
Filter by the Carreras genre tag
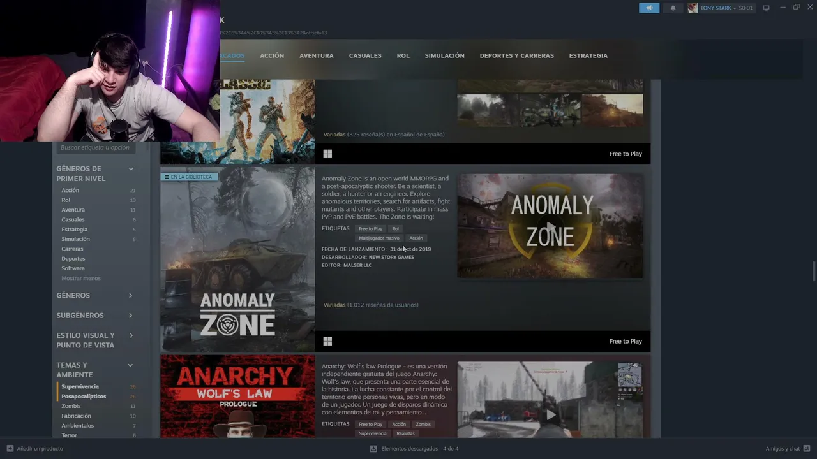pos(72,249)
